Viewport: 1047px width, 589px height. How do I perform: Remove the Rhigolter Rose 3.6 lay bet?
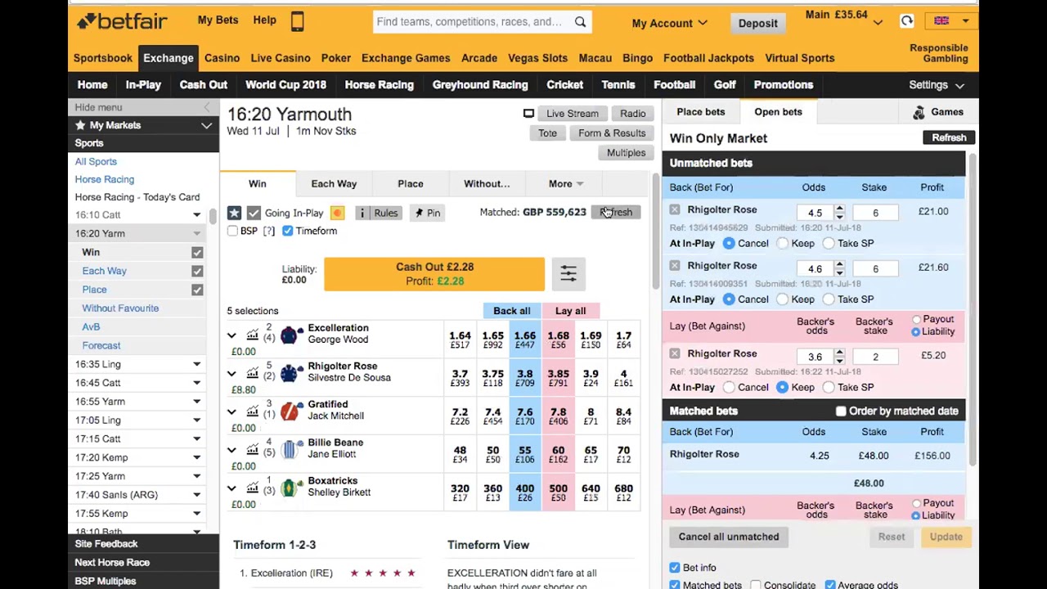click(675, 353)
